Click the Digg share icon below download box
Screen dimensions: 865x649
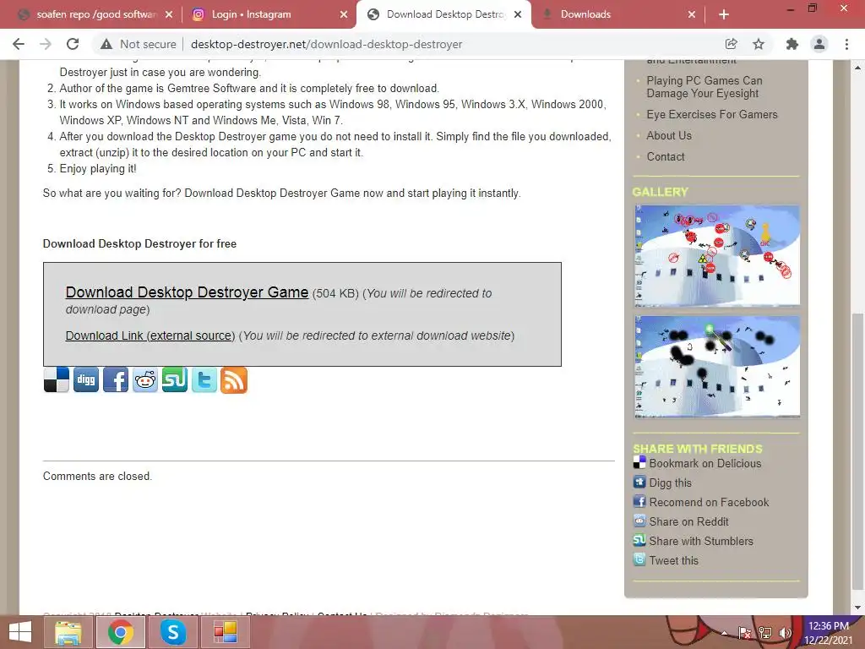coord(86,379)
